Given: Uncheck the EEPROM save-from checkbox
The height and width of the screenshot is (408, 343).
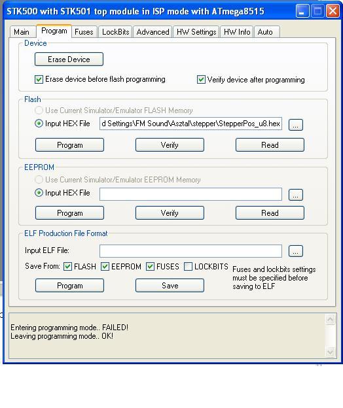Looking at the screenshot, I should tap(105, 267).
